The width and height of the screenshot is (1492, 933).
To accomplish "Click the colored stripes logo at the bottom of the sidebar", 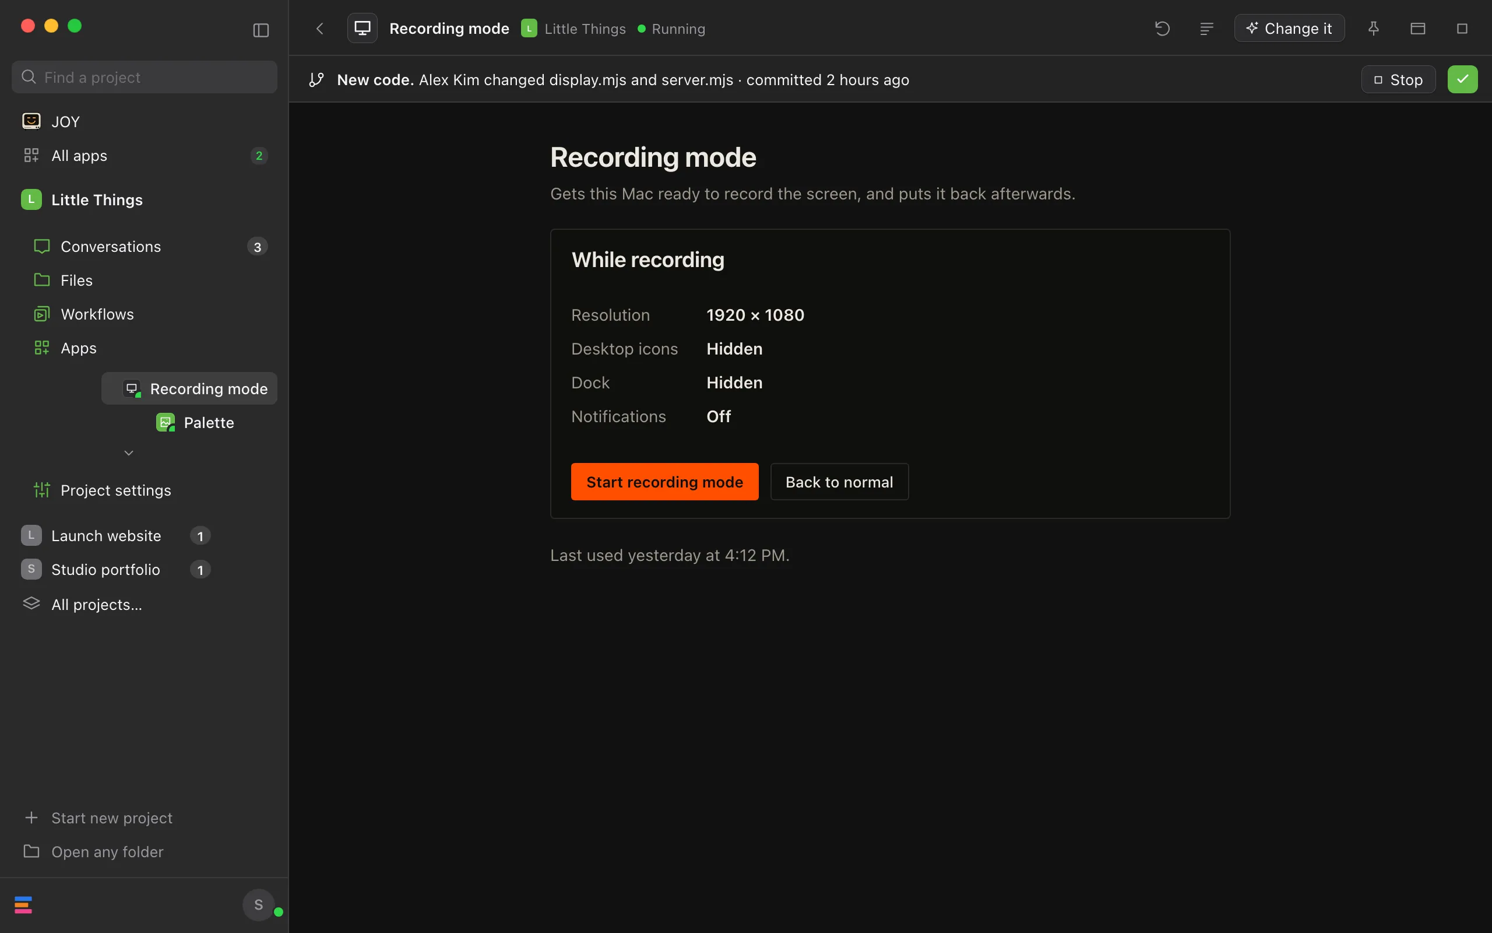I will tap(23, 904).
